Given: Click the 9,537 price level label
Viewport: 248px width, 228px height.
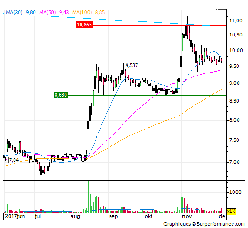Looking at the screenshot, I should (132, 65).
